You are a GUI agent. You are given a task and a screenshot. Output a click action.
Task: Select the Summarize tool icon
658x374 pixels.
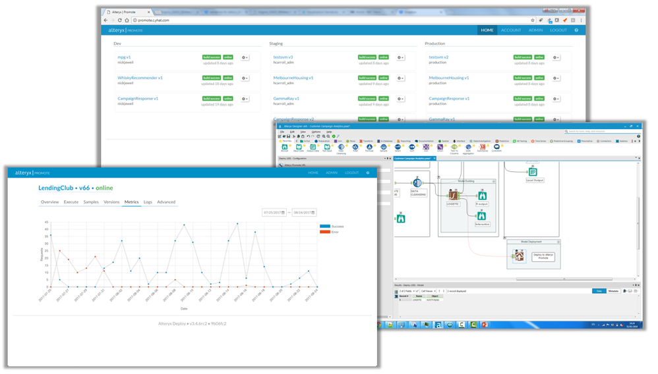(483, 147)
